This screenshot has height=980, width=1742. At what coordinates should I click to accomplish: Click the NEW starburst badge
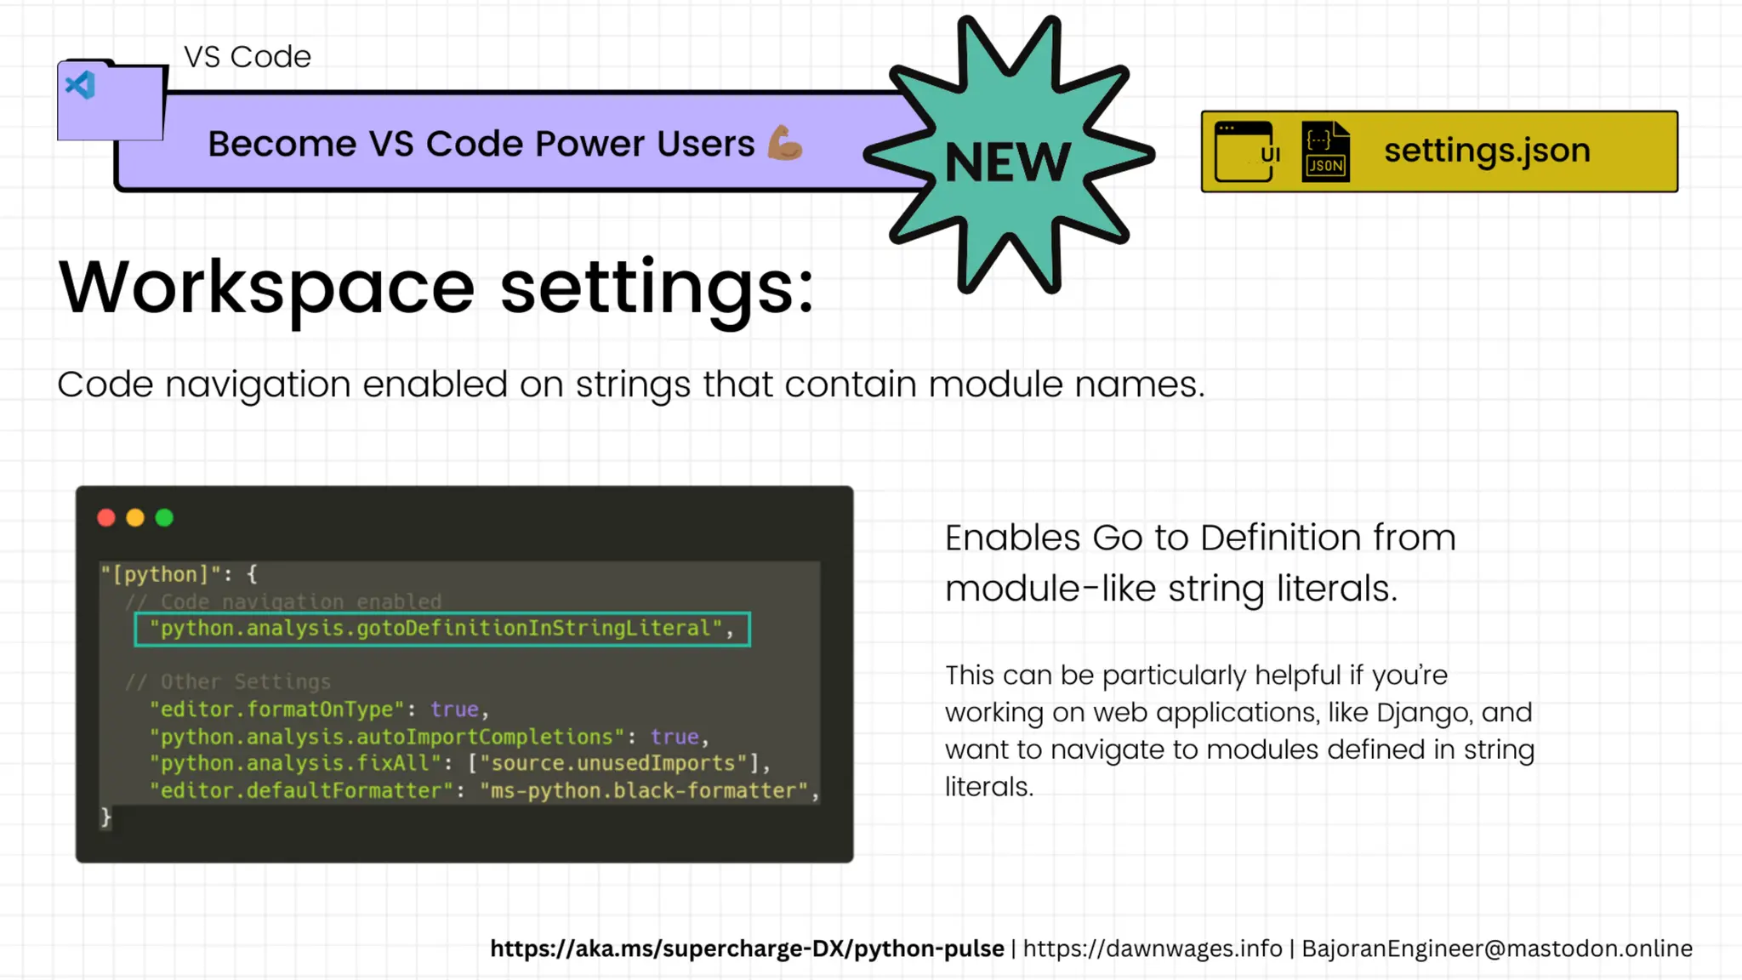1009,155
